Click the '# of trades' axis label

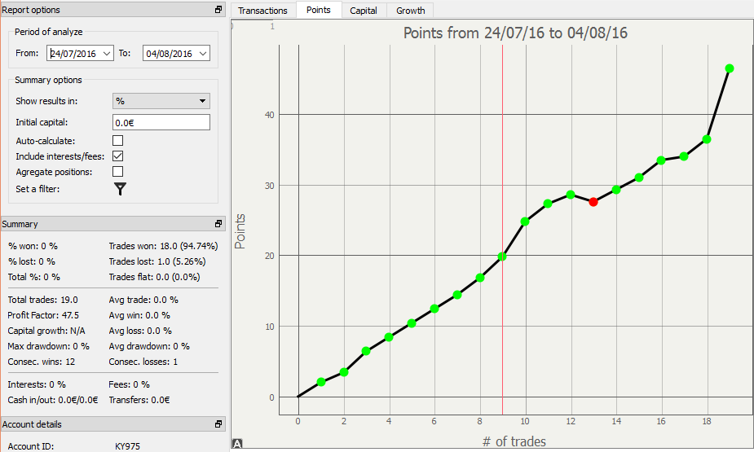point(514,441)
